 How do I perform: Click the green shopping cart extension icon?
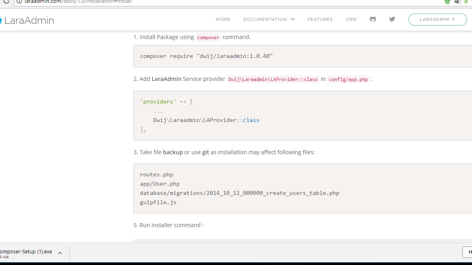pyautogui.click(x=447, y=2)
